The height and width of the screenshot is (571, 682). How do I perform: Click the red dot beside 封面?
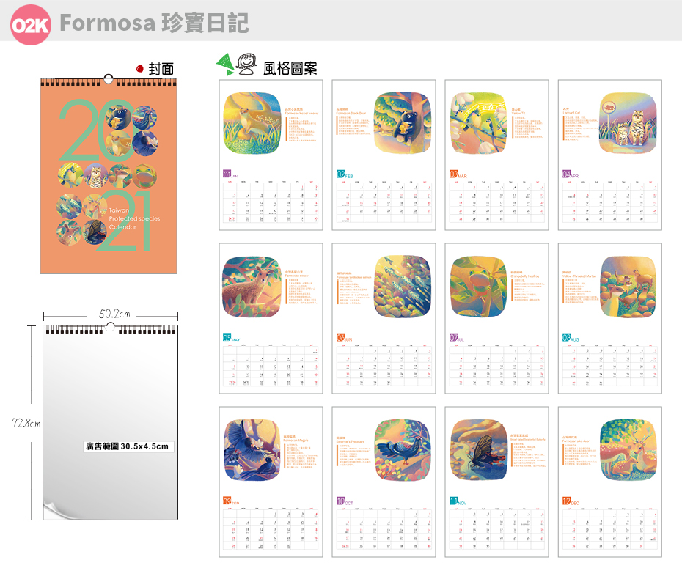[x=140, y=69]
